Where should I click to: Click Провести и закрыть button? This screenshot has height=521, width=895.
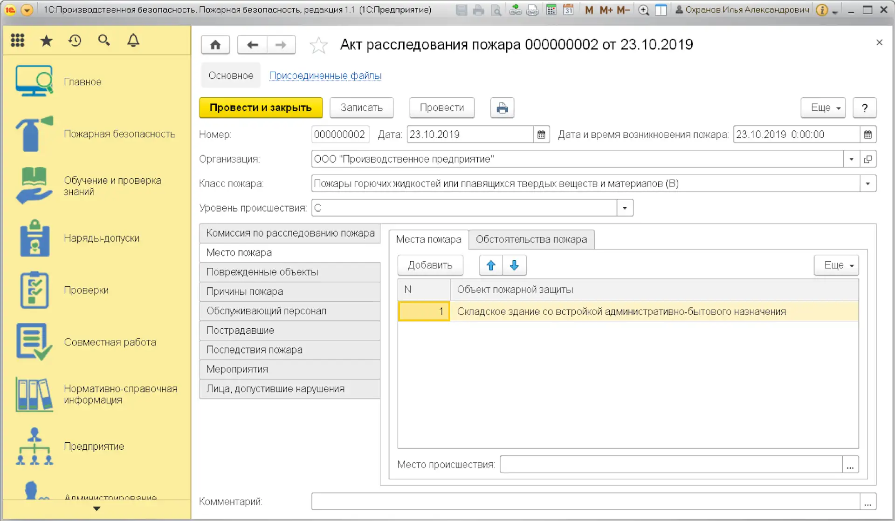[261, 108]
